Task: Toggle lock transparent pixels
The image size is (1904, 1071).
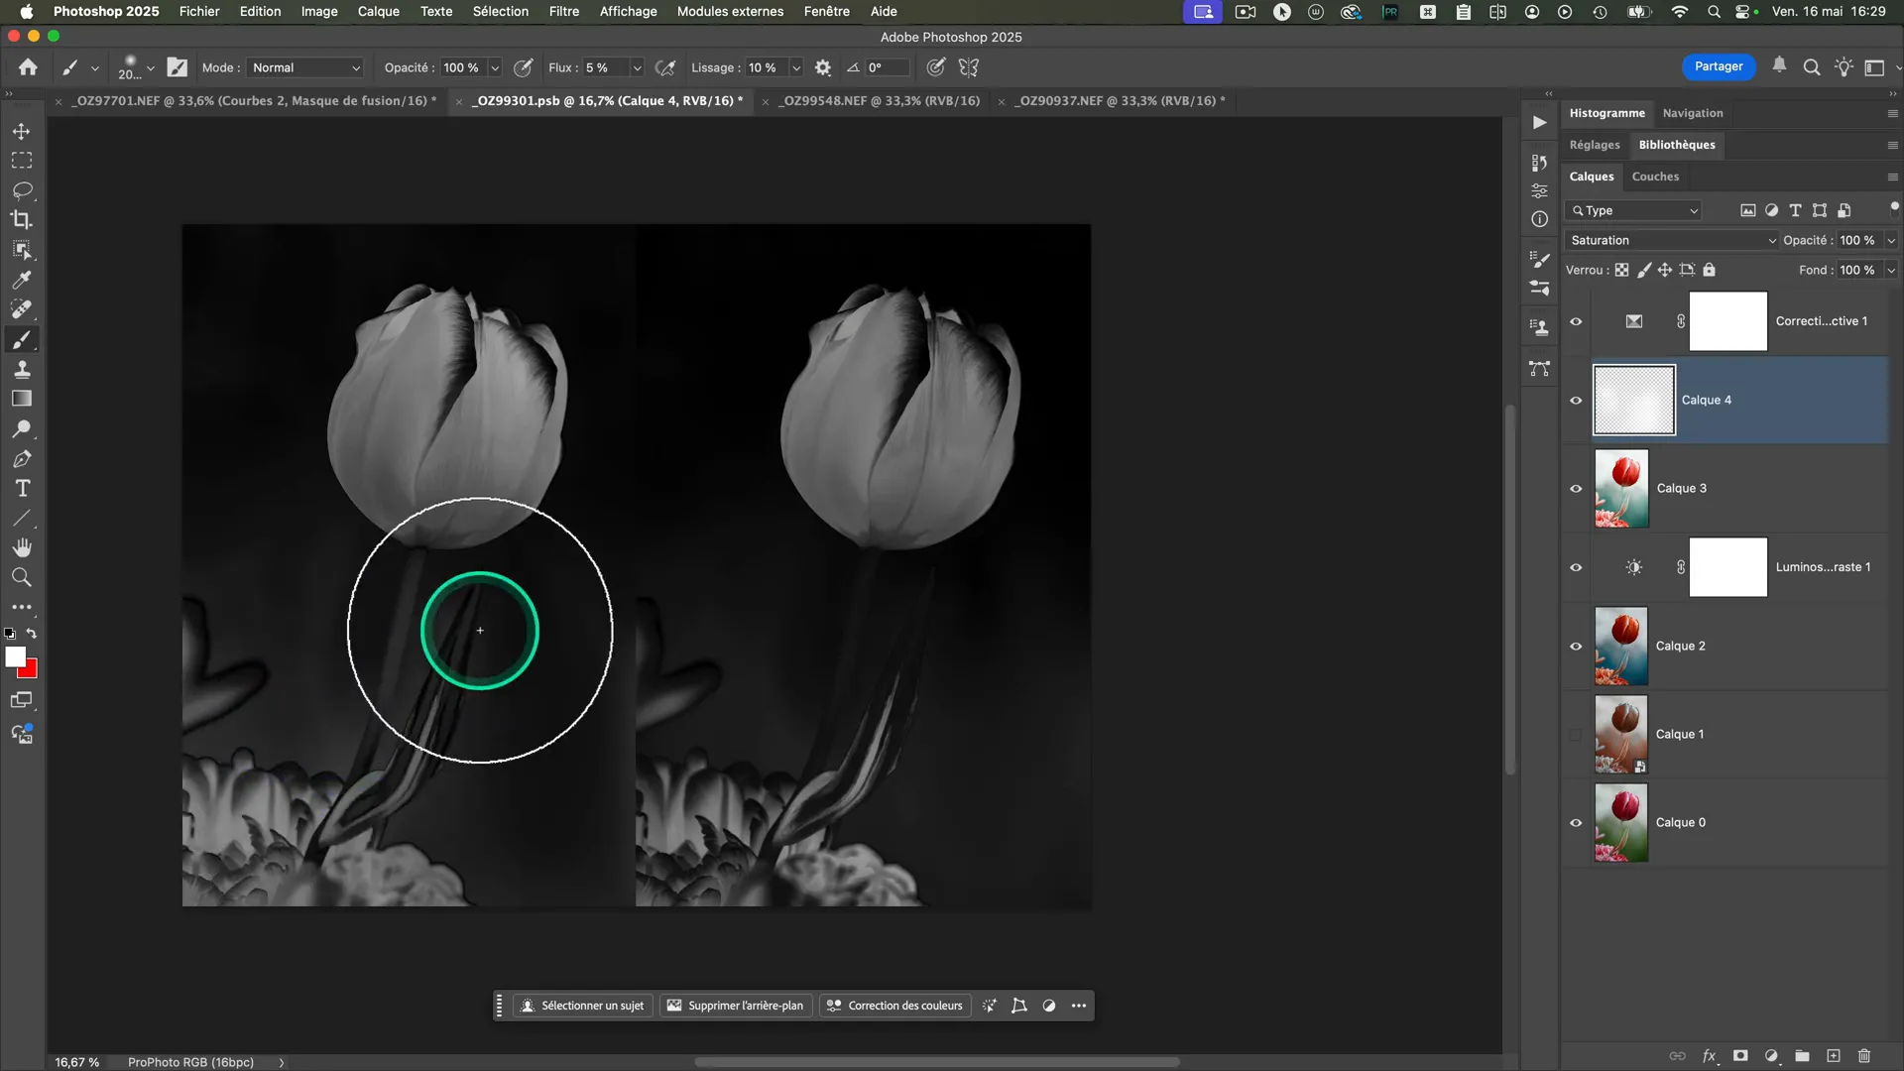Action: [1621, 270]
